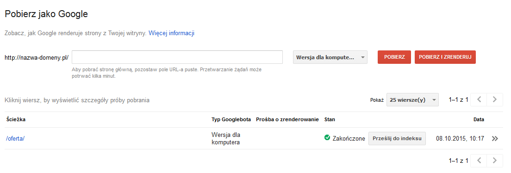Click the top 1–1 z 1 pagination counter
This screenshot has height=173, width=511.
point(459,100)
